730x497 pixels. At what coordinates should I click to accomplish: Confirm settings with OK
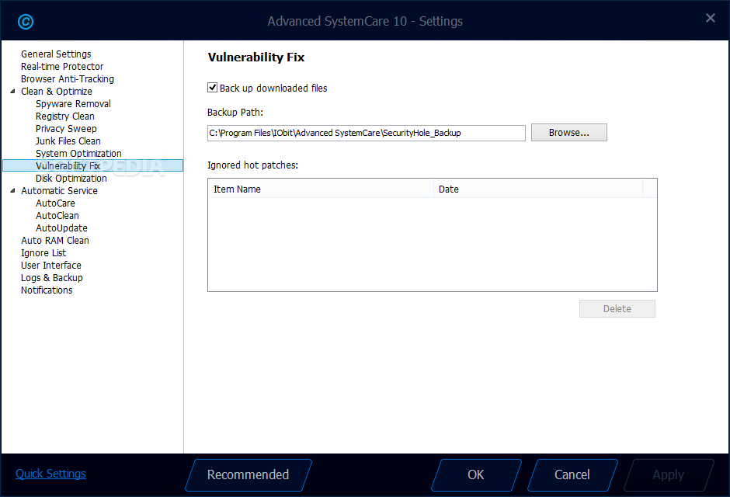[x=476, y=474]
